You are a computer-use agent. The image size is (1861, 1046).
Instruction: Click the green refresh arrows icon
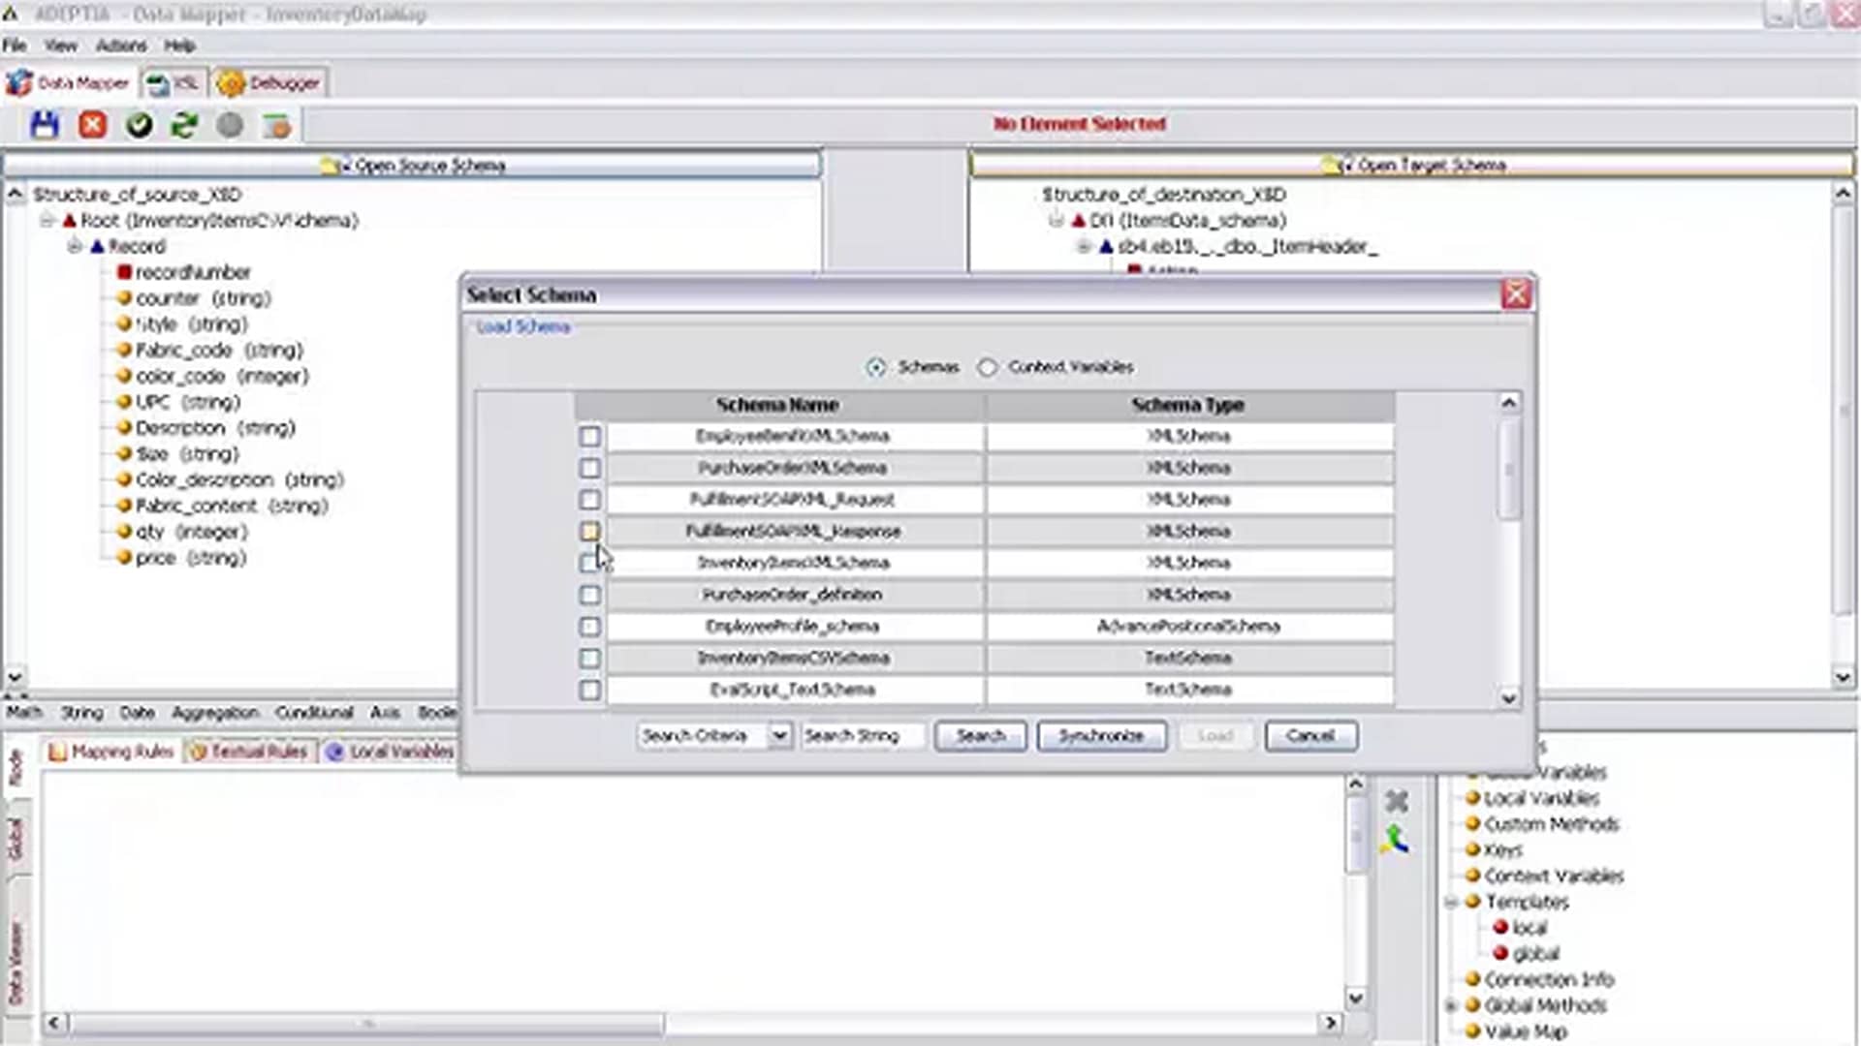184,125
